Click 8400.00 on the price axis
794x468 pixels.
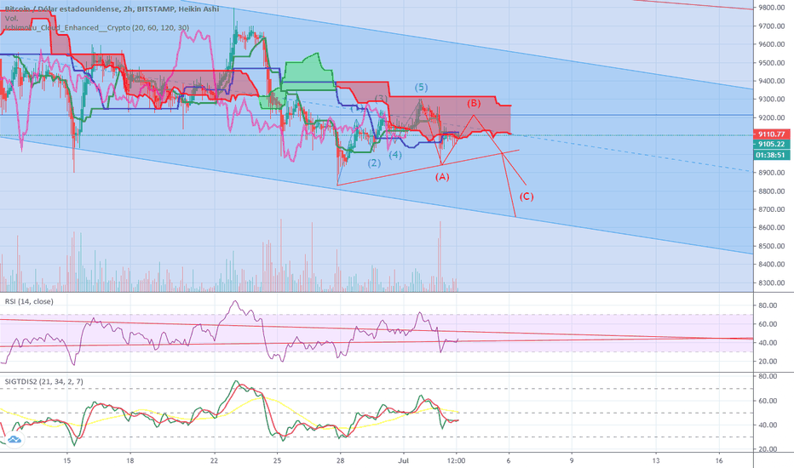pos(771,265)
